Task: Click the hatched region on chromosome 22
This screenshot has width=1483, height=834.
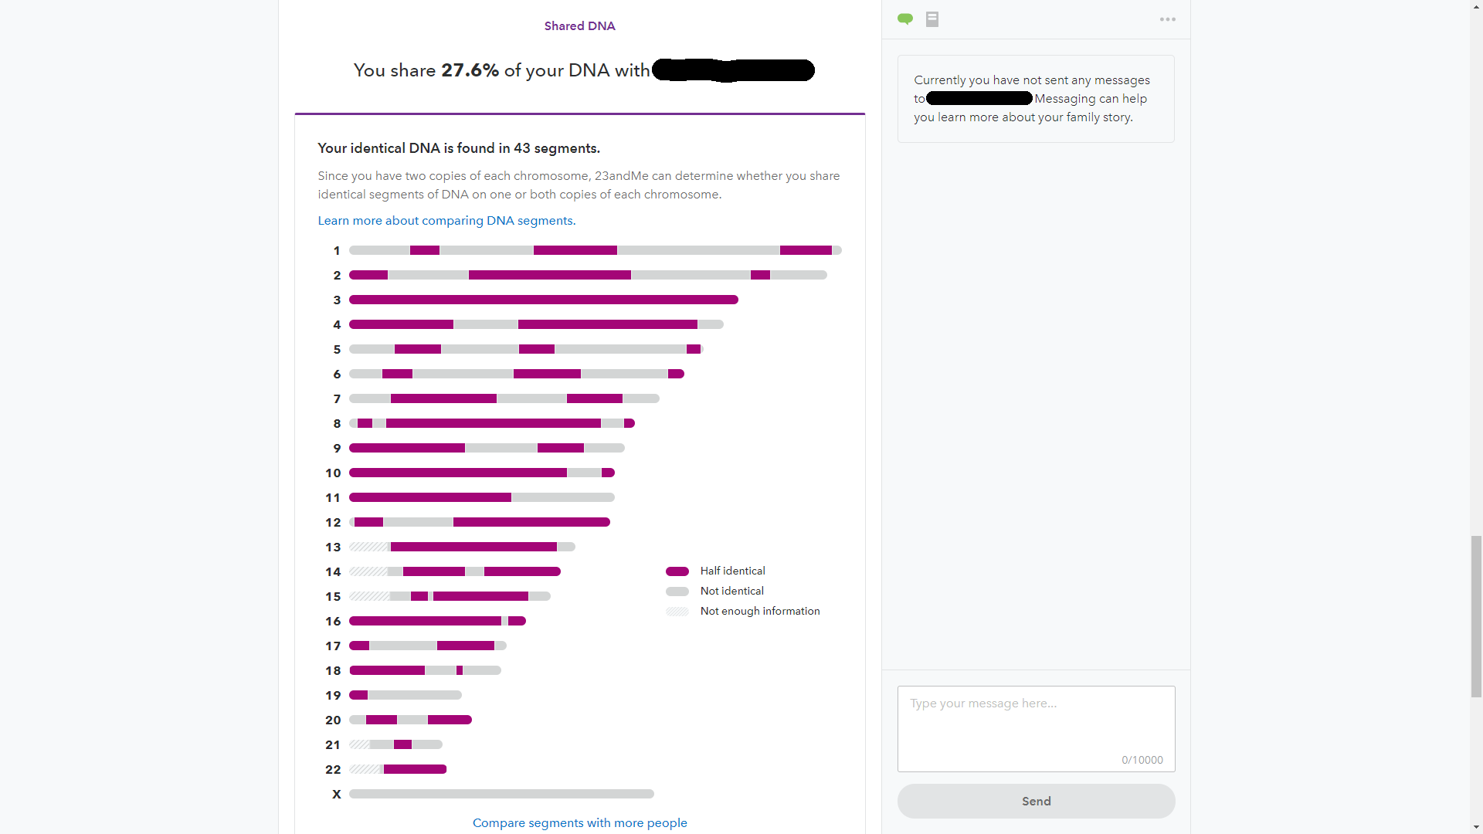Action: pos(366,769)
